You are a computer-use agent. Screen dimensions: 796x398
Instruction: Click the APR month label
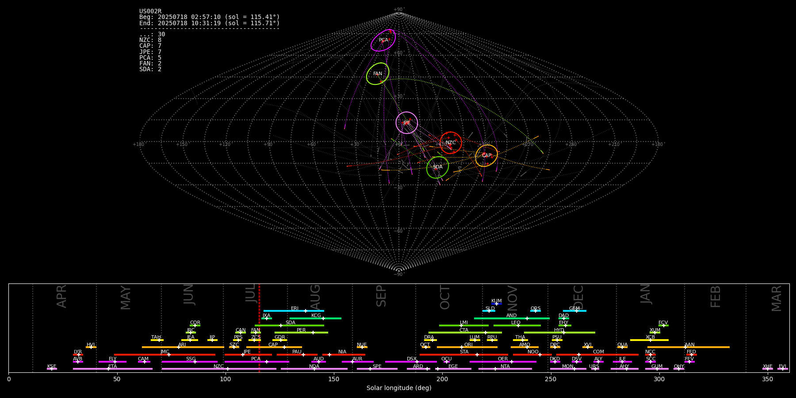point(62,296)
